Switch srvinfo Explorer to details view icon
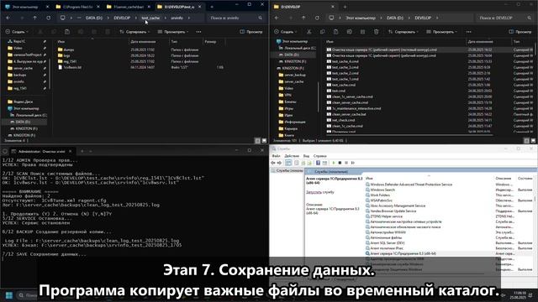Screen dimensions: 538x302 coord(258,141)
